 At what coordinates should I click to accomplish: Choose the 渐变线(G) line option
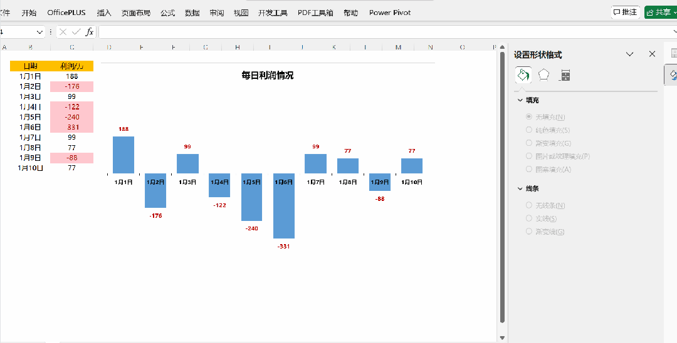pyautogui.click(x=530, y=232)
